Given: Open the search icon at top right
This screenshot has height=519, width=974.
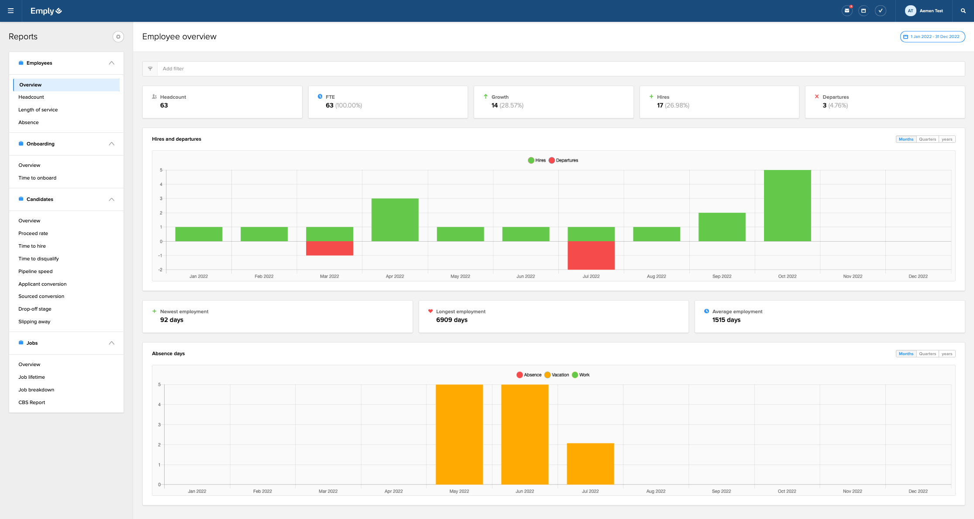Looking at the screenshot, I should (963, 10).
